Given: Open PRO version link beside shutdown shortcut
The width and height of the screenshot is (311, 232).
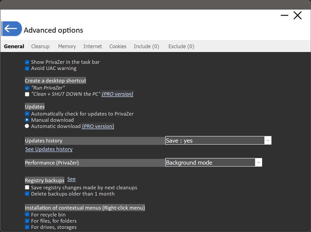Looking at the screenshot, I should pyautogui.click(x=118, y=94).
